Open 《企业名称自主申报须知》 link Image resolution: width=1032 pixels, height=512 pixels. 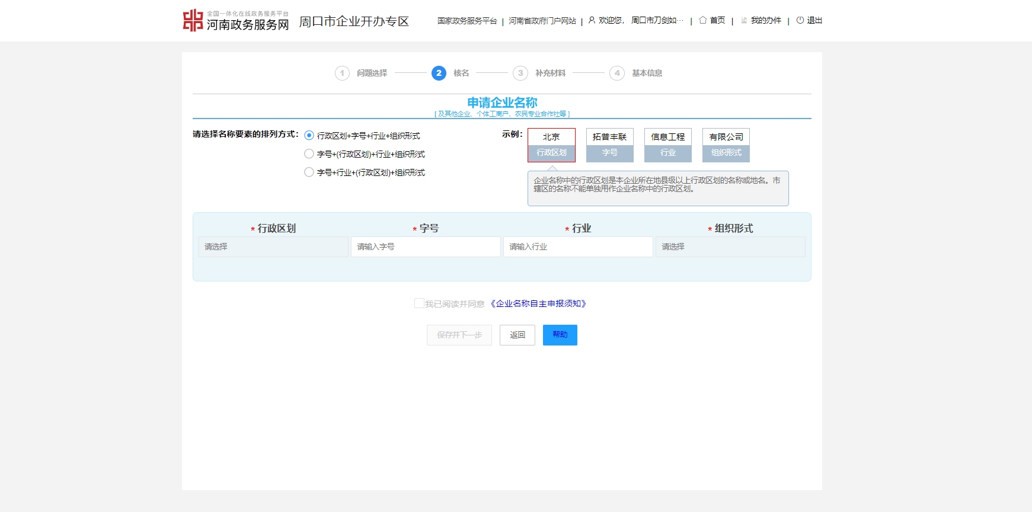tap(538, 303)
